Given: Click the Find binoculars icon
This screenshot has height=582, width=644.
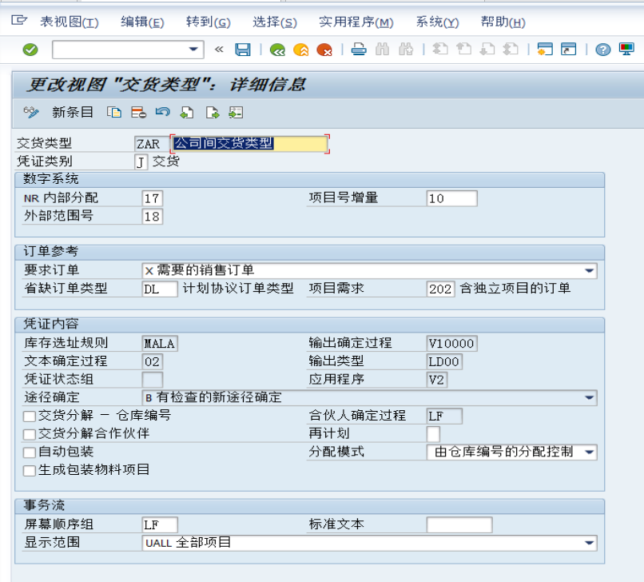Looking at the screenshot, I should [x=382, y=50].
